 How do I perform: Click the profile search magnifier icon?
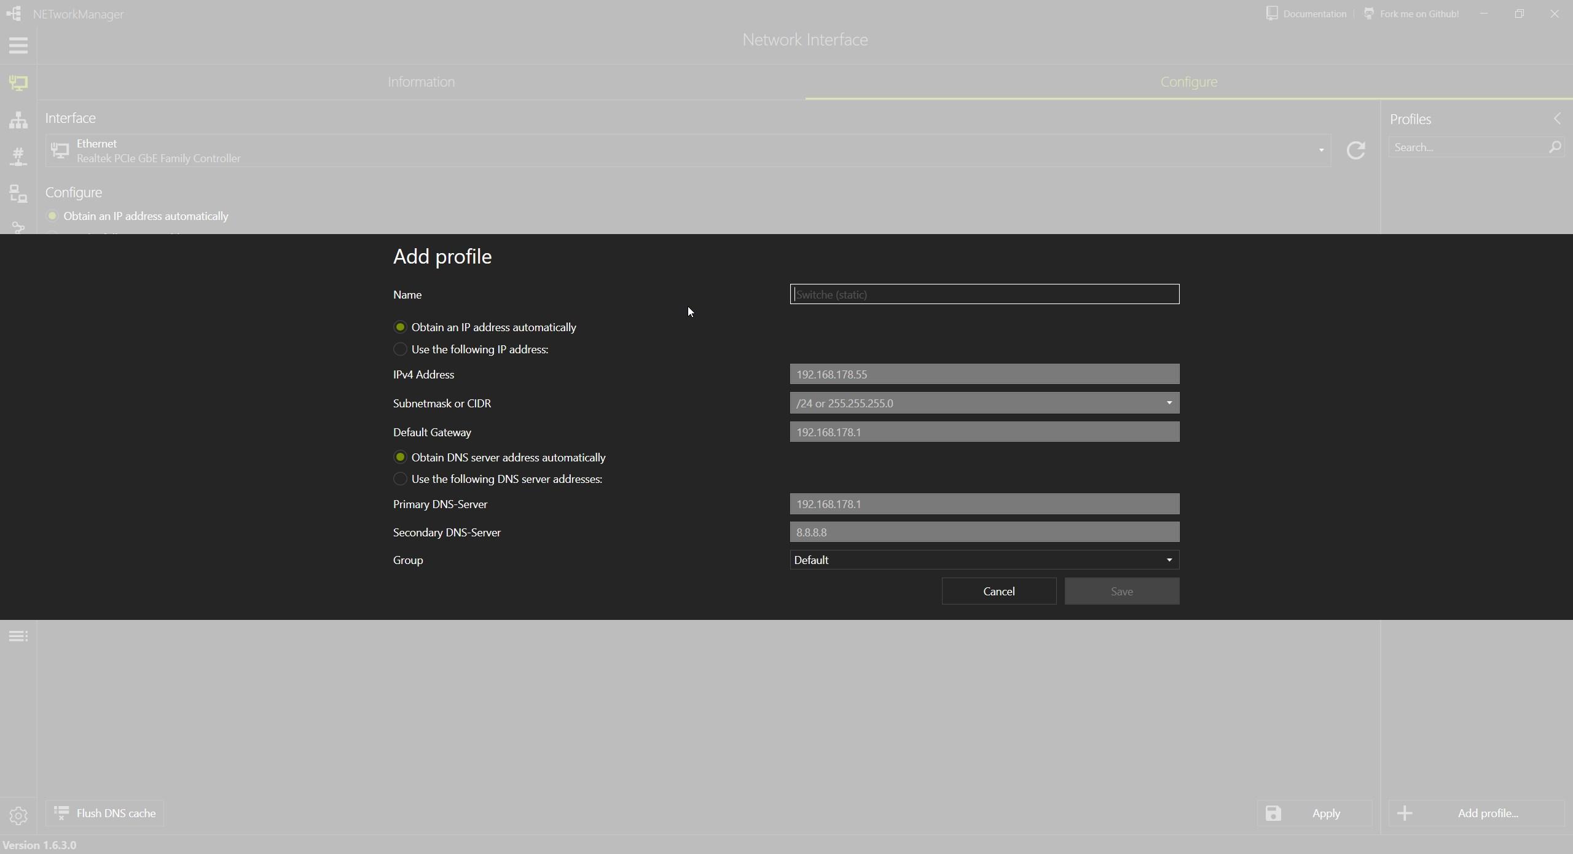[1555, 147]
